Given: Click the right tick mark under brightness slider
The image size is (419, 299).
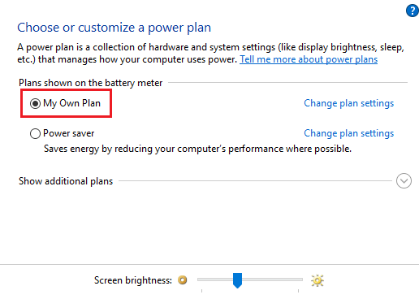Looking at the screenshot, I should 298,291.
